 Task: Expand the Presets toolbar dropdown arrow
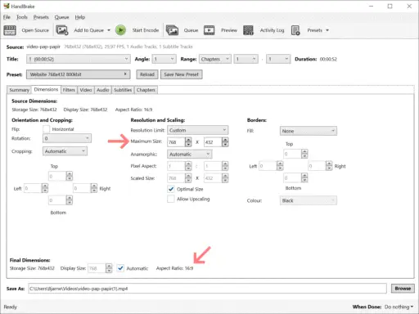pyautogui.click(x=327, y=30)
